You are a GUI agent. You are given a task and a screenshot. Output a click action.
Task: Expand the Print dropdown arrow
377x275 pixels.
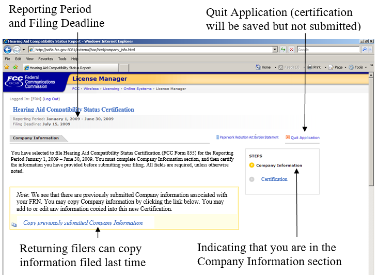325,67
